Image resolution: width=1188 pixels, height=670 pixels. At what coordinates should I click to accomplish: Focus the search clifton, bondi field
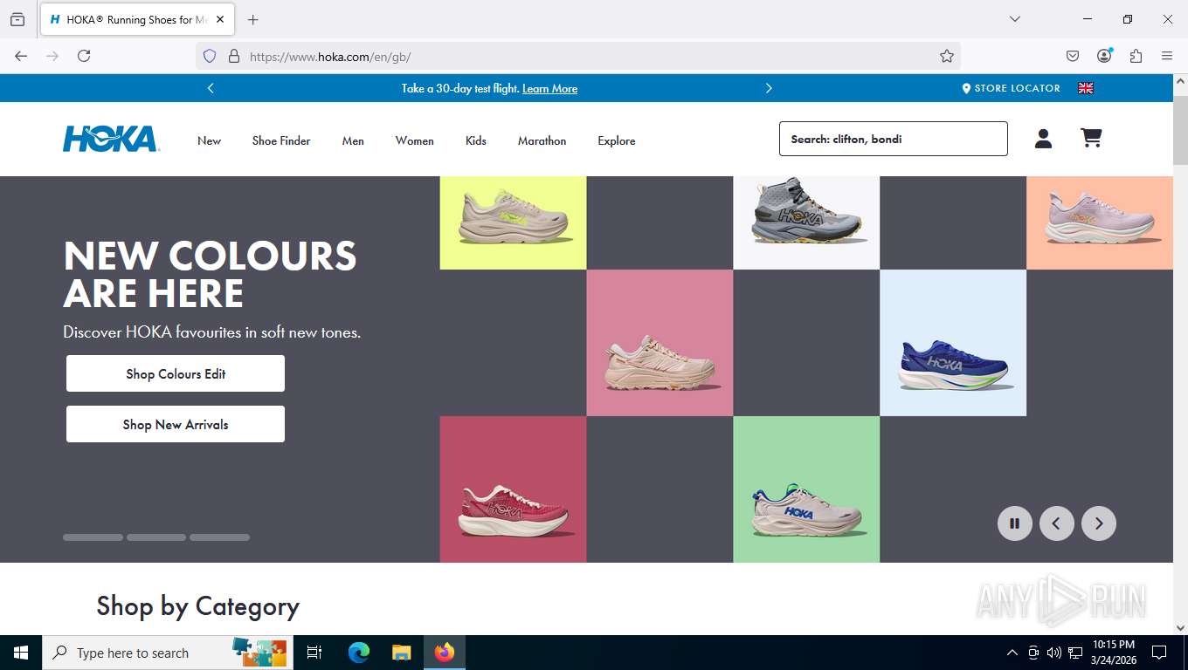point(893,139)
